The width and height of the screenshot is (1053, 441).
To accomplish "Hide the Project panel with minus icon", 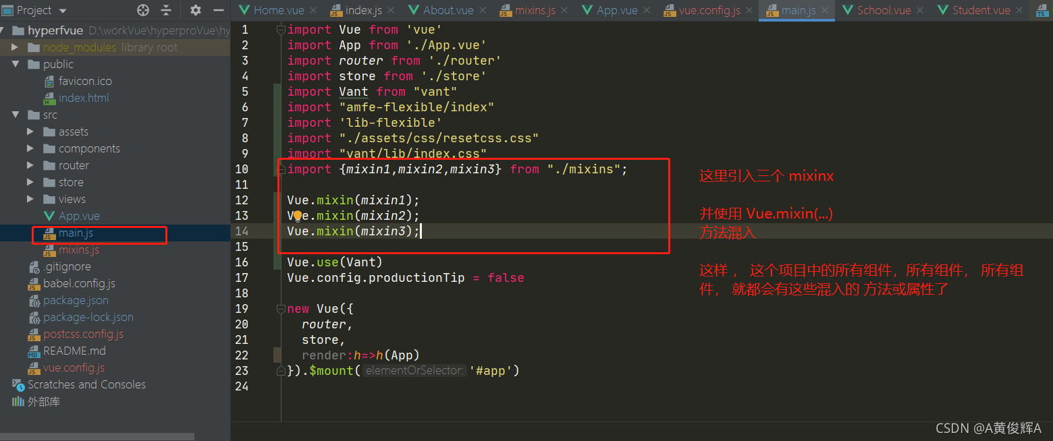I will [x=218, y=10].
